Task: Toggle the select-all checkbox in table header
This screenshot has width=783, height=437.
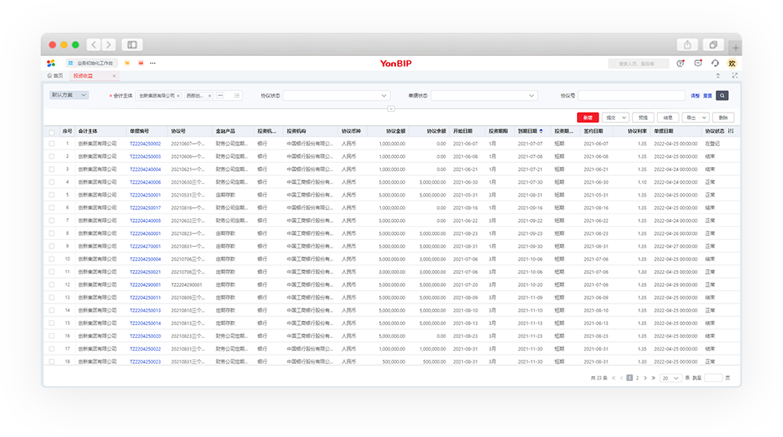Action: [52, 131]
